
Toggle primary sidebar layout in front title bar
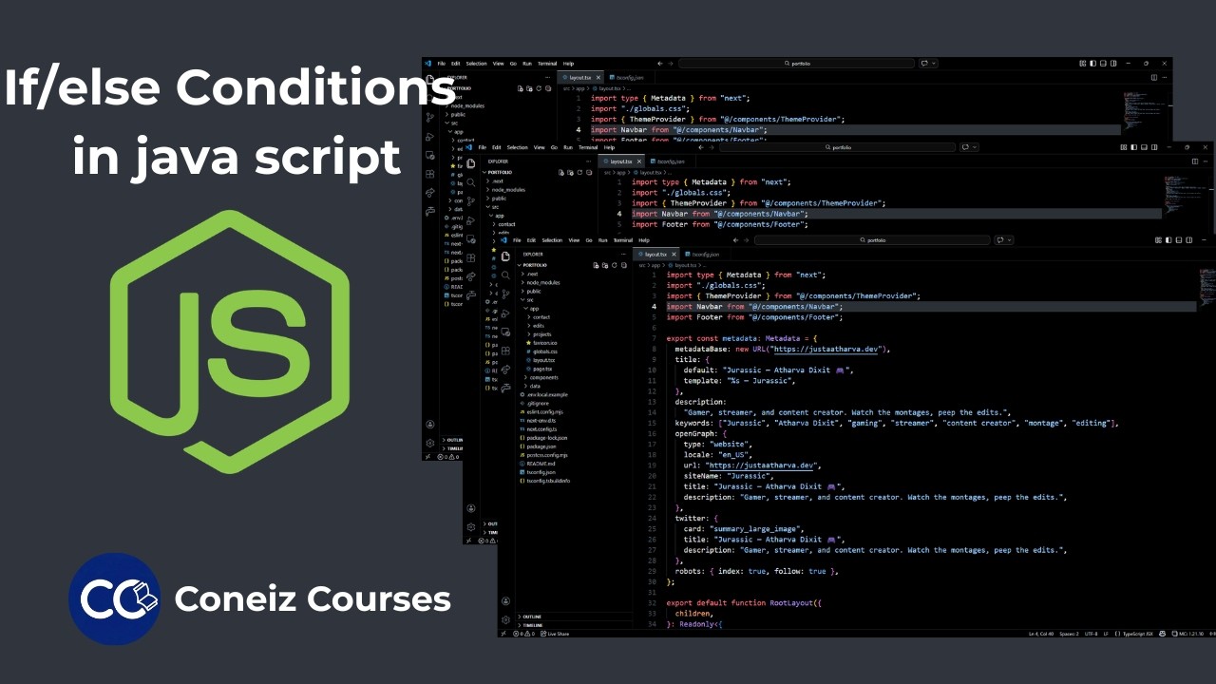[x=1168, y=240]
